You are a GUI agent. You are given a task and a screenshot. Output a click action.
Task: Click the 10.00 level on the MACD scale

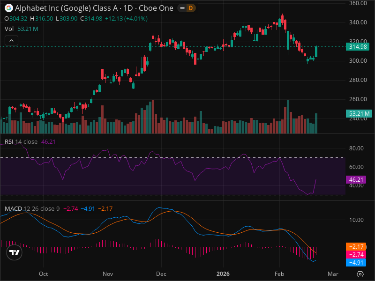356,220
